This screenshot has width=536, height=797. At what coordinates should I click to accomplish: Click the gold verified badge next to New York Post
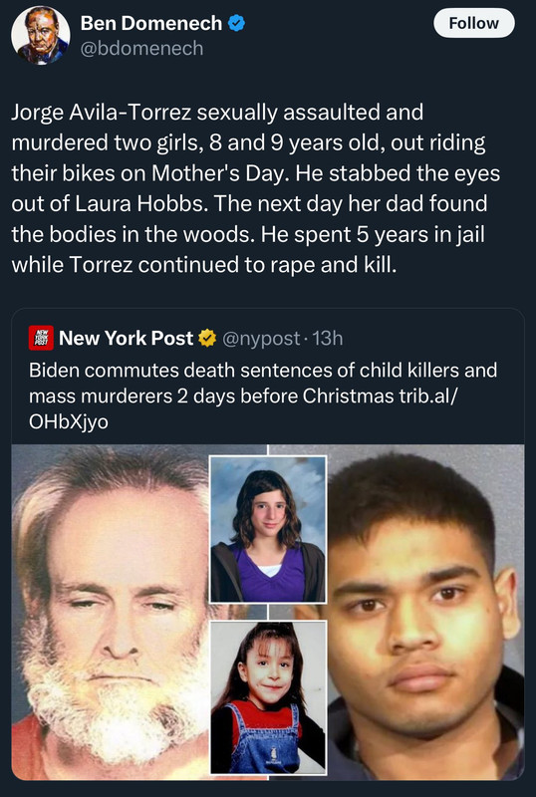(x=207, y=338)
